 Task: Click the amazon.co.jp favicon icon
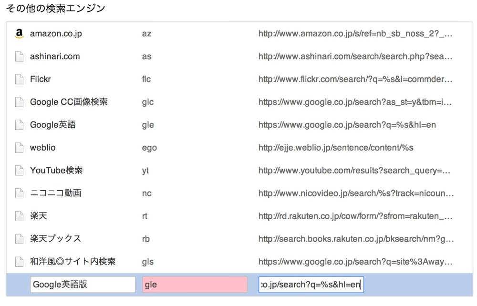19,33
